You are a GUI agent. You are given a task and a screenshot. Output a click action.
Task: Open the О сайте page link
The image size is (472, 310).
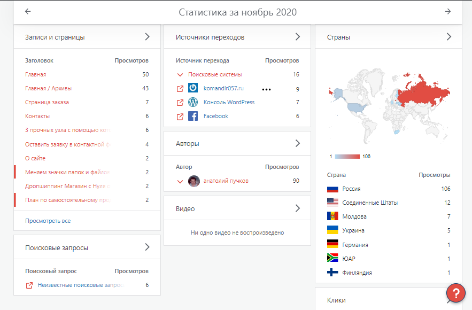click(x=35, y=158)
